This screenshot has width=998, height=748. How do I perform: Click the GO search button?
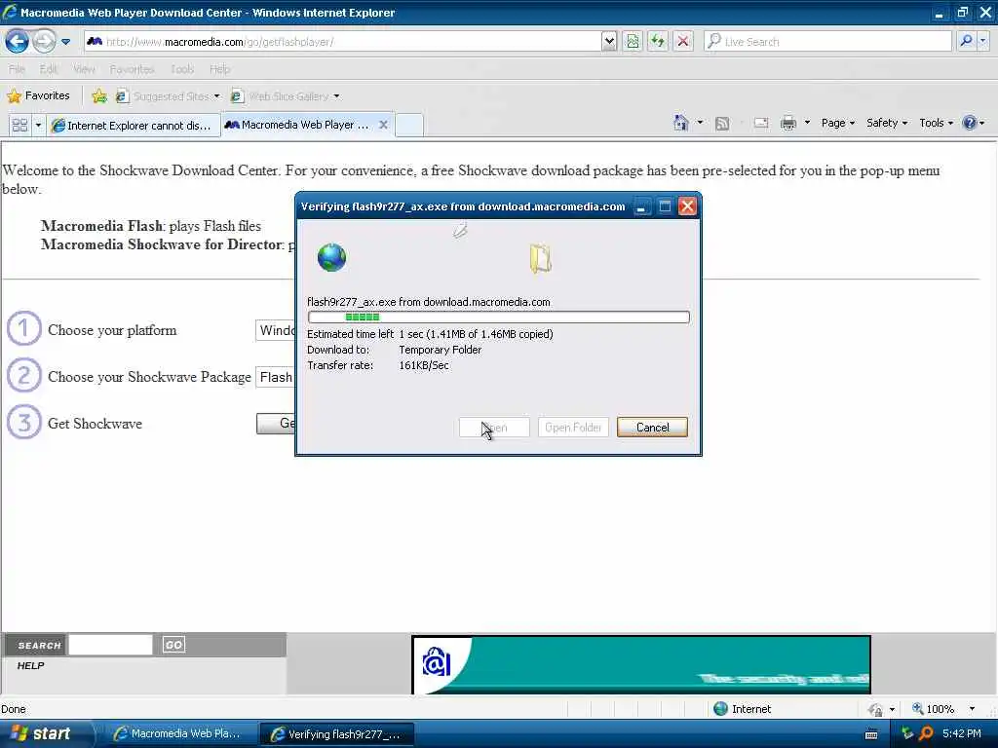(x=173, y=645)
